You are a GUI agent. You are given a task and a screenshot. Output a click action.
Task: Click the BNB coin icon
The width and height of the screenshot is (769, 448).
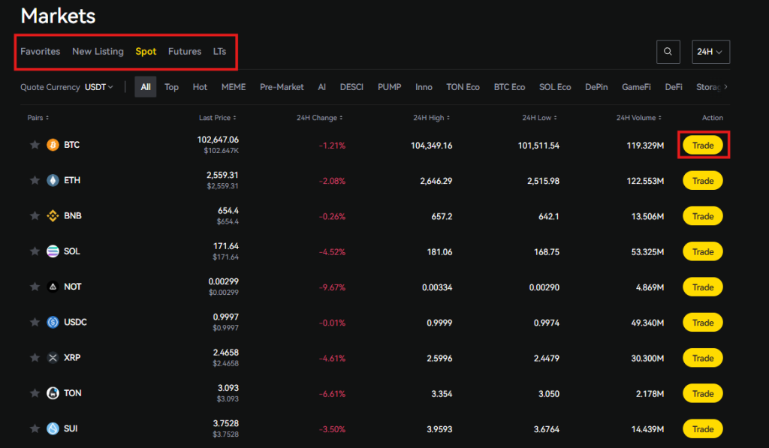[51, 215]
